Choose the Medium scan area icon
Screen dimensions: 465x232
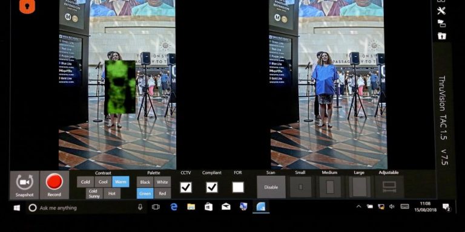tap(330, 187)
